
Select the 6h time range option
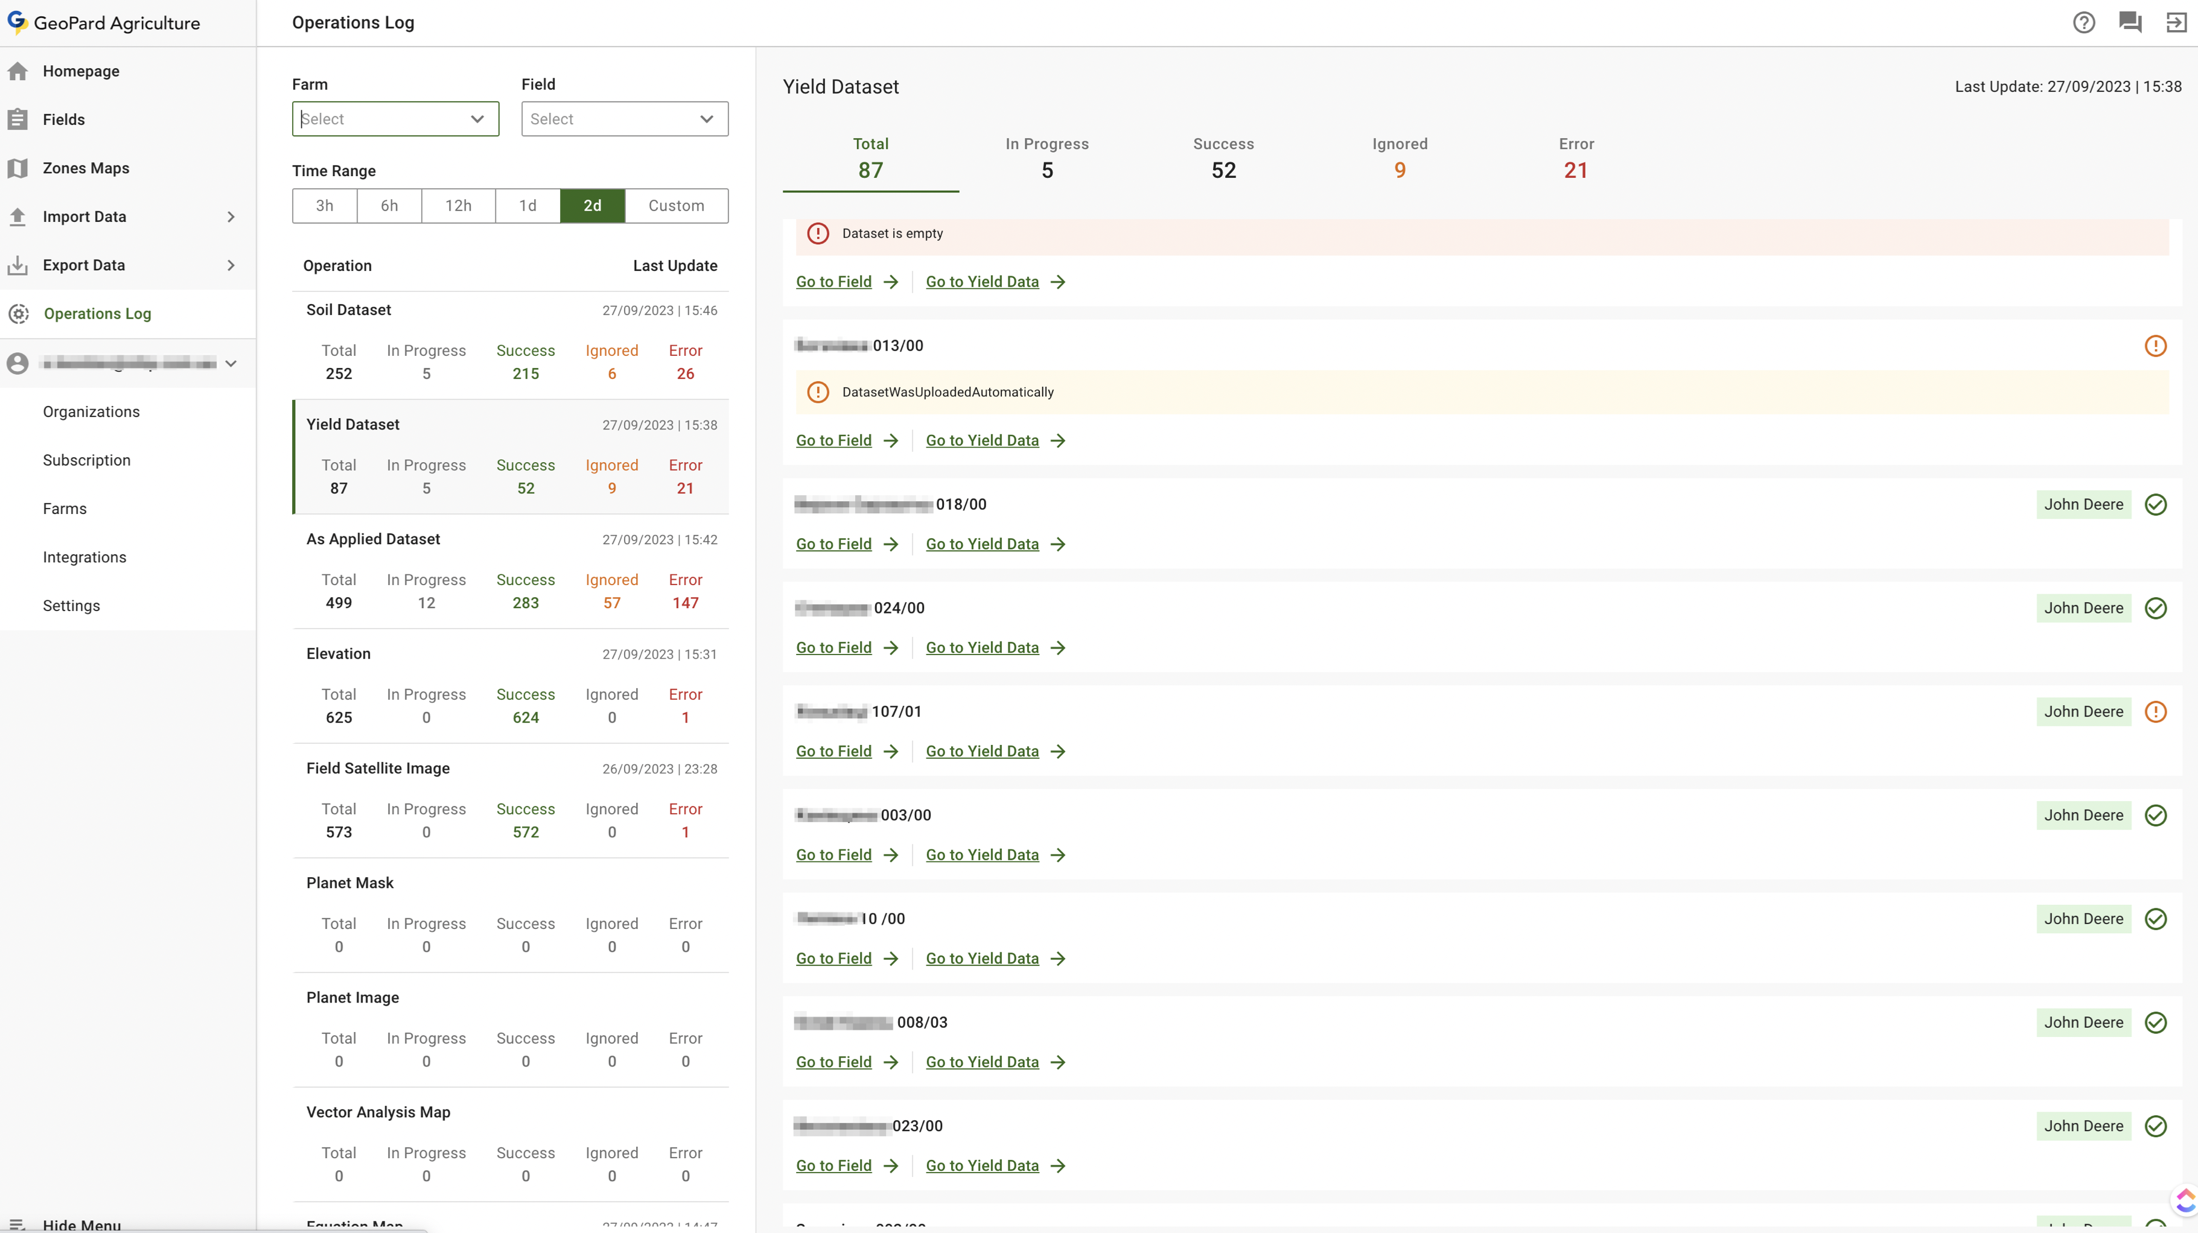(x=389, y=206)
